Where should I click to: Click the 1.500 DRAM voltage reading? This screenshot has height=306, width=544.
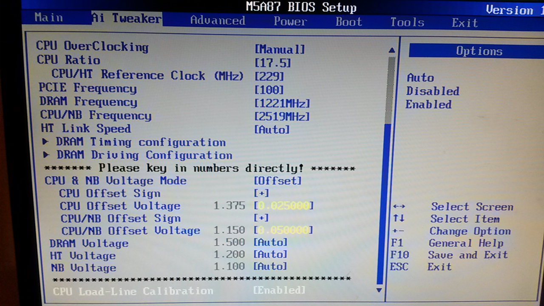point(229,242)
